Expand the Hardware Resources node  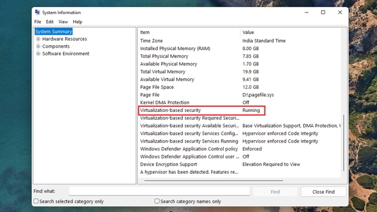(x=38, y=39)
